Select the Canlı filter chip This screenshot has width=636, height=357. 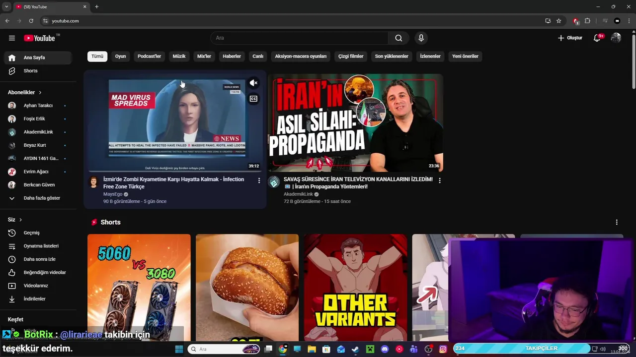[x=258, y=56]
